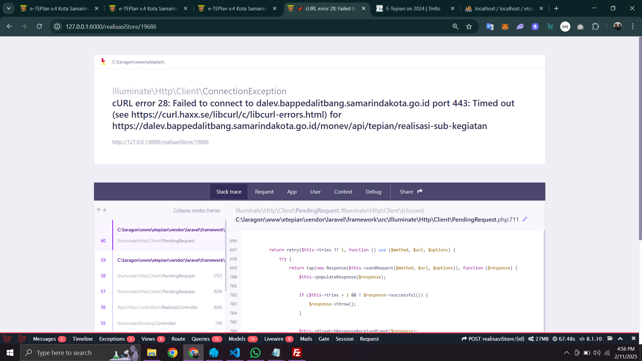Open the Chrome extensions puzzle icon

(596, 26)
